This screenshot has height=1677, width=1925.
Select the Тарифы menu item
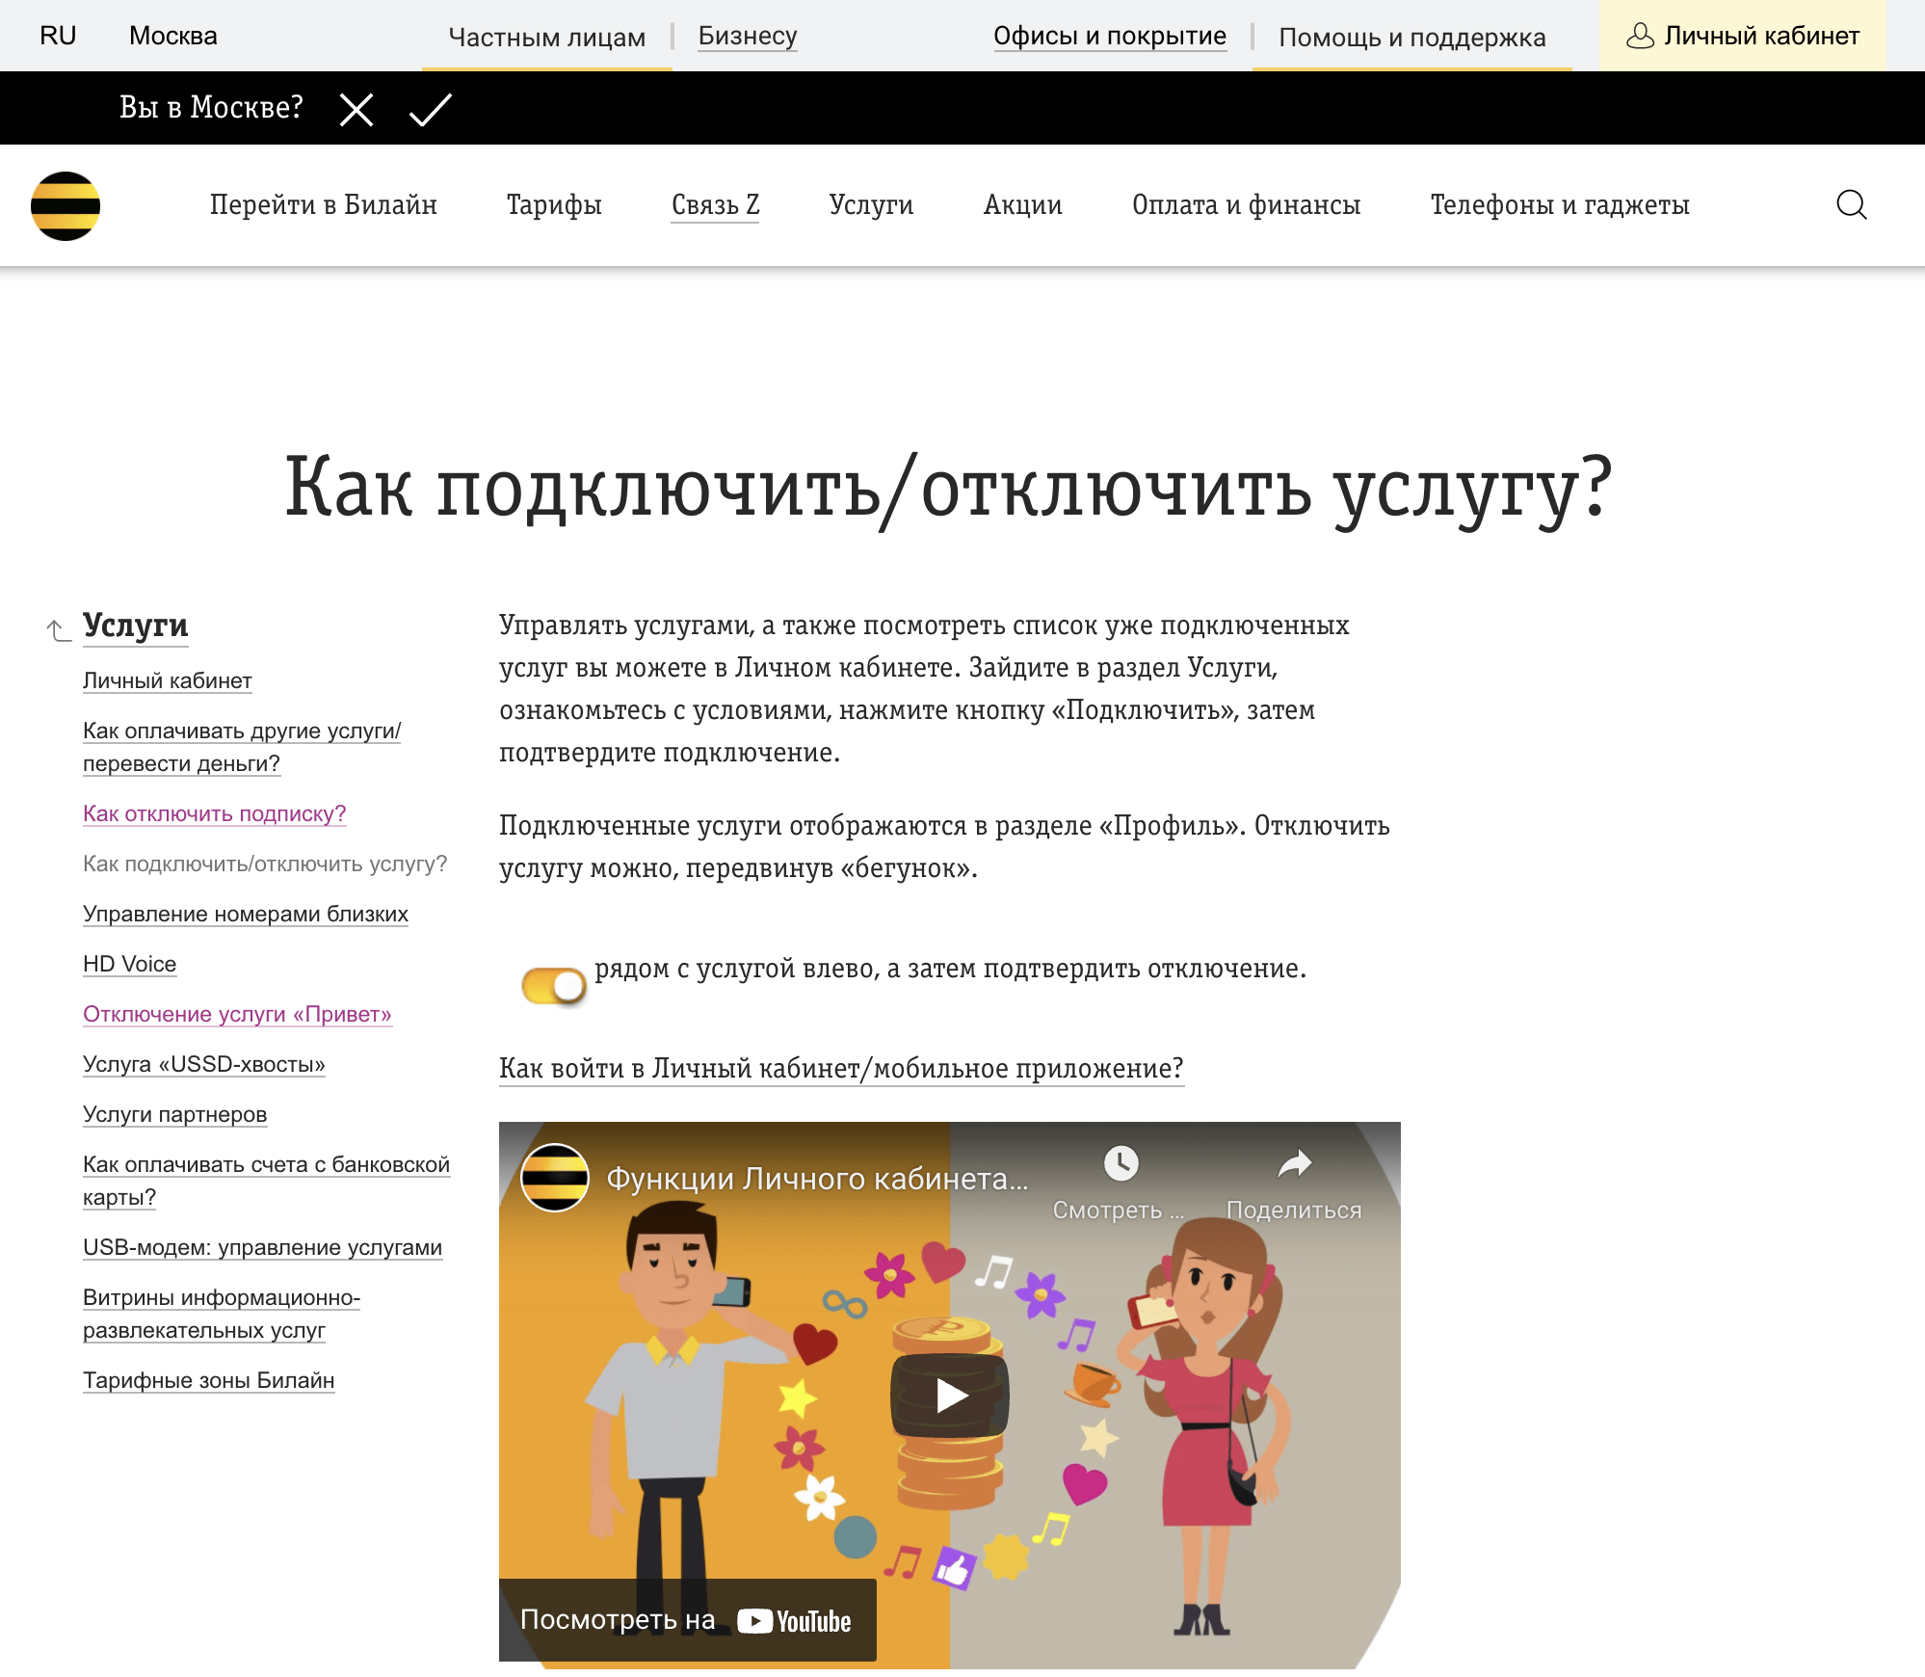[554, 204]
